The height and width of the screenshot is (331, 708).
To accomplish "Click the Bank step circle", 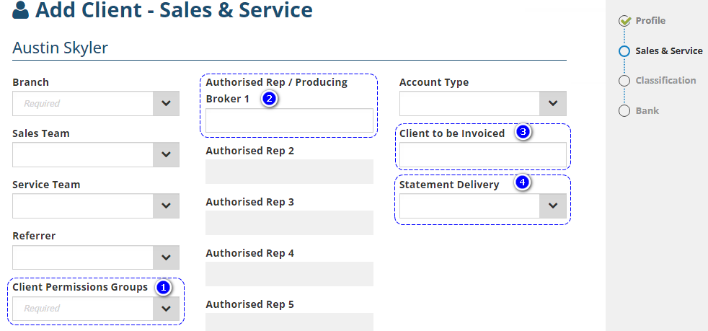I will (624, 111).
